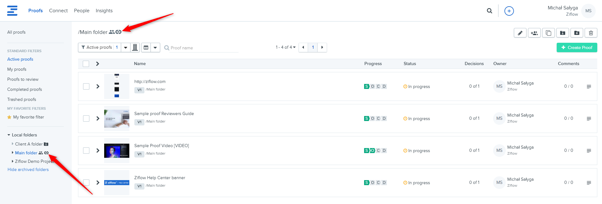Click the trash delete folder icon
The width and height of the screenshot is (602, 204).
point(591,33)
